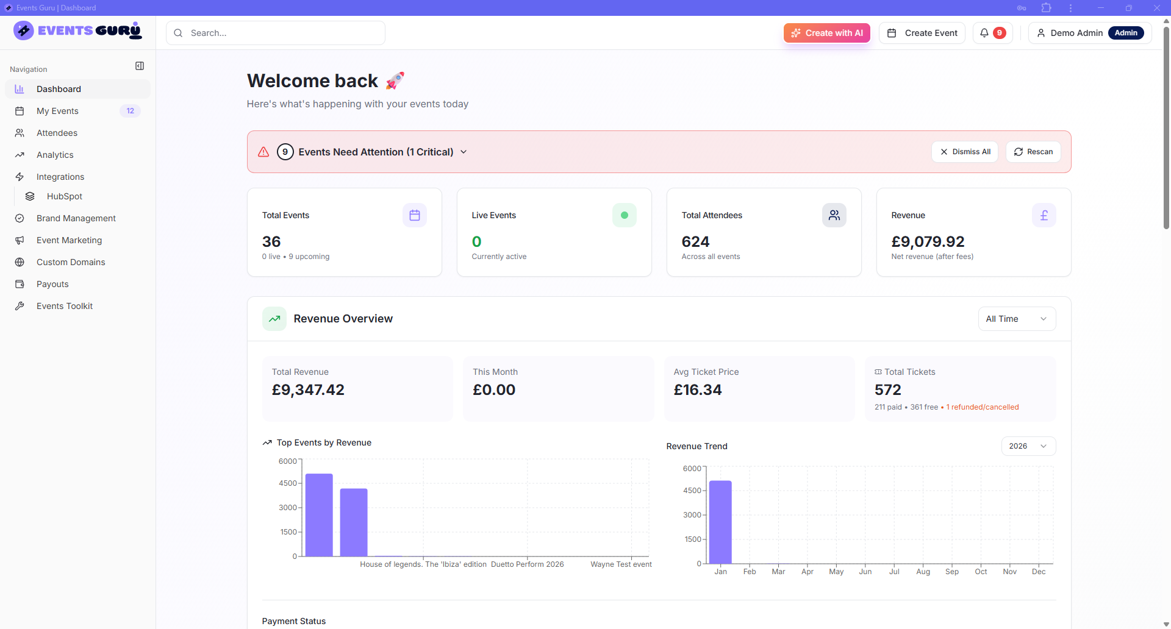Screen dimensions: 1171x629
Task: Go to My Events in sidebar
Action: click(x=57, y=111)
